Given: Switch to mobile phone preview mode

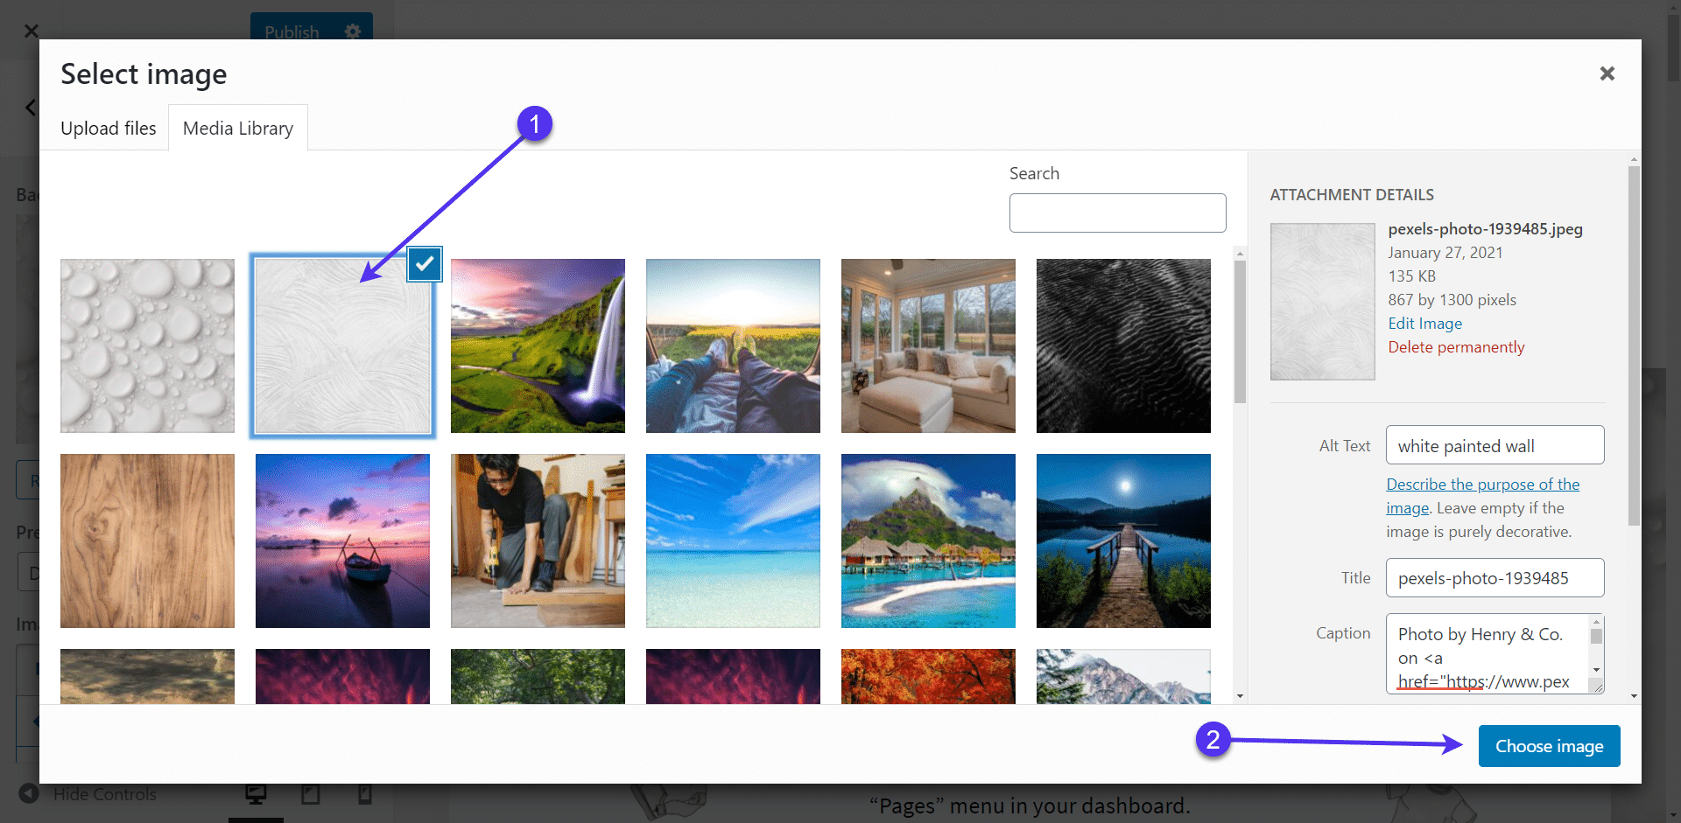Looking at the screenshot, I should click(365, 793).
